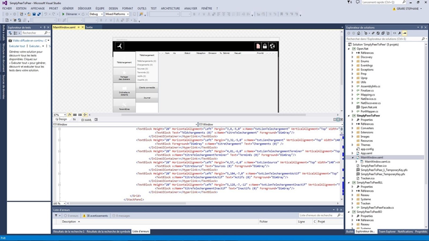This screenshot has height=241, width=429.
Task: Click the padlock icon in designer preview
Action: [265, 46]
